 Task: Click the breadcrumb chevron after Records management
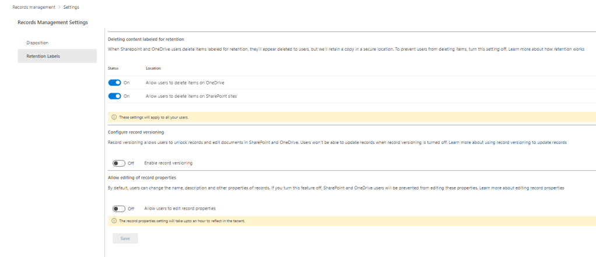[x=59, y=7]
